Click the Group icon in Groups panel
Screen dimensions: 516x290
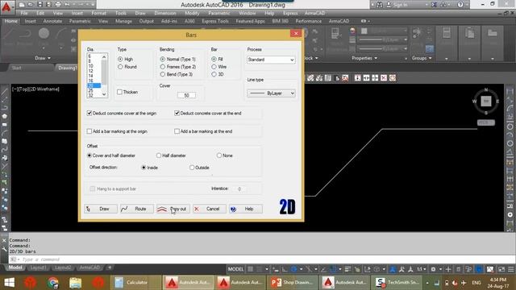coord(417,34)
